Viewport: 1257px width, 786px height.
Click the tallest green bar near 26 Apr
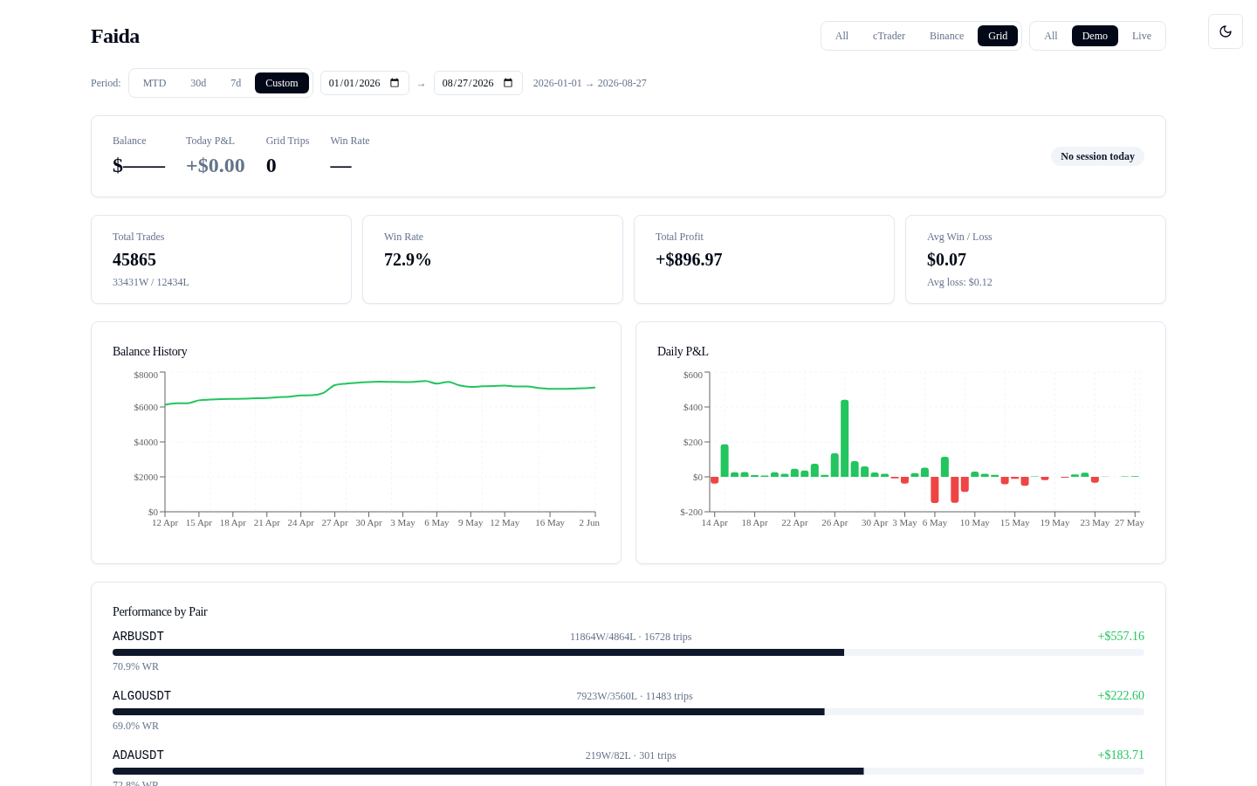844,438
